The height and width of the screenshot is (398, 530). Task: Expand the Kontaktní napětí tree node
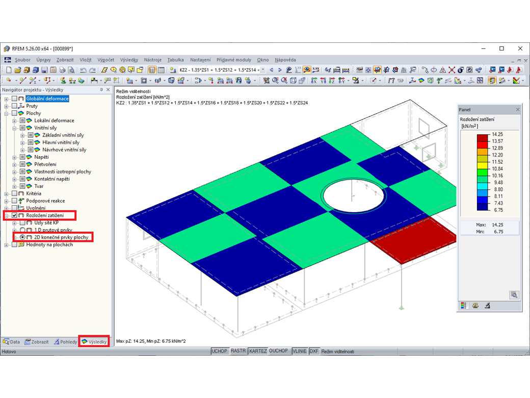point(14,179)
